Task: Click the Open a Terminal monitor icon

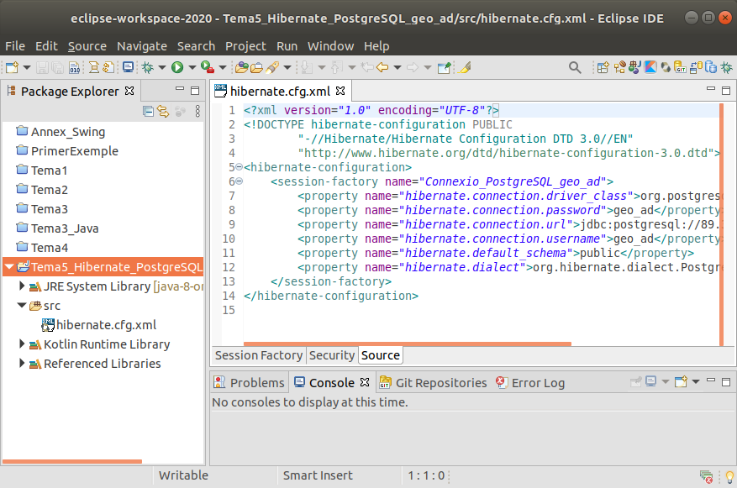Action: pyautogui.click(x=128, y=68)
